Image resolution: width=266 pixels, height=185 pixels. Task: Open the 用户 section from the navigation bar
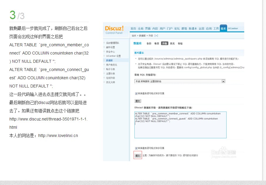[163, 29]
